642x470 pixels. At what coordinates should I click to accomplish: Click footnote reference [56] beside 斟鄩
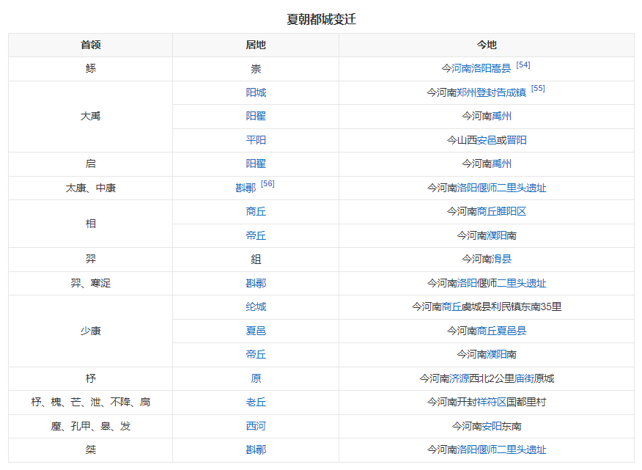click(266, 185)
